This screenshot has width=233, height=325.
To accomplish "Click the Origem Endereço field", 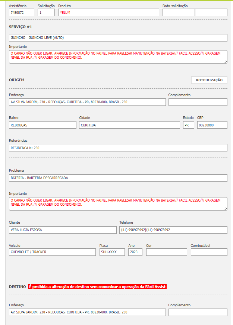I will click(x=87, y=102).
